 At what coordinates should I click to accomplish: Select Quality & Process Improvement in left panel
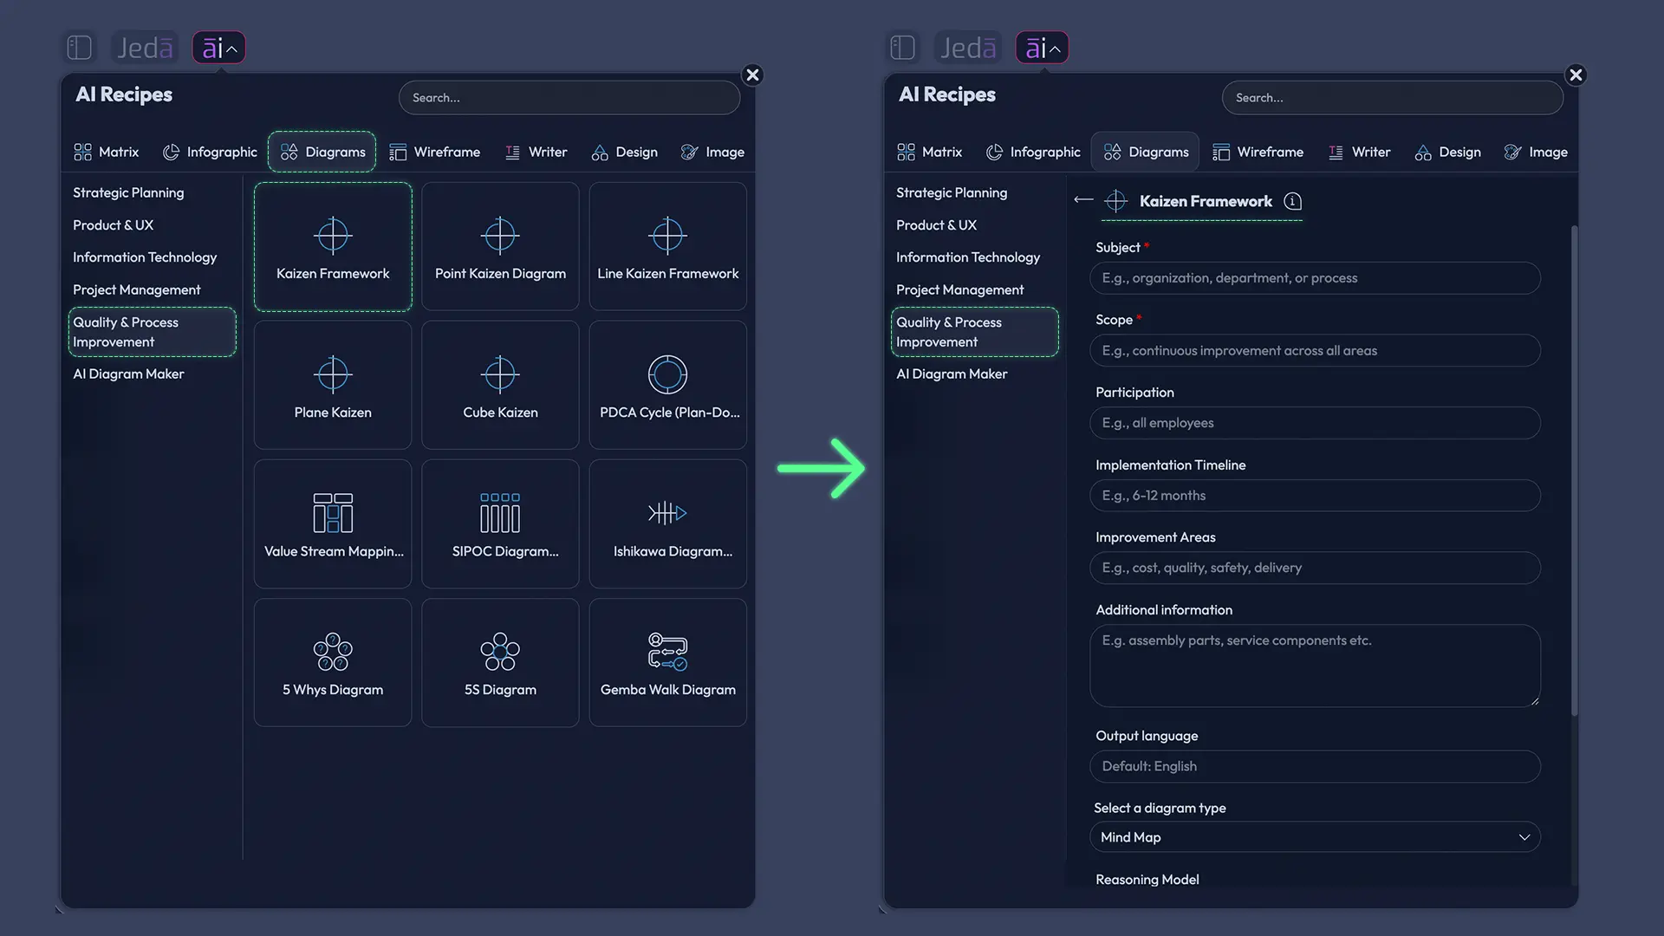tap(153, 332)
